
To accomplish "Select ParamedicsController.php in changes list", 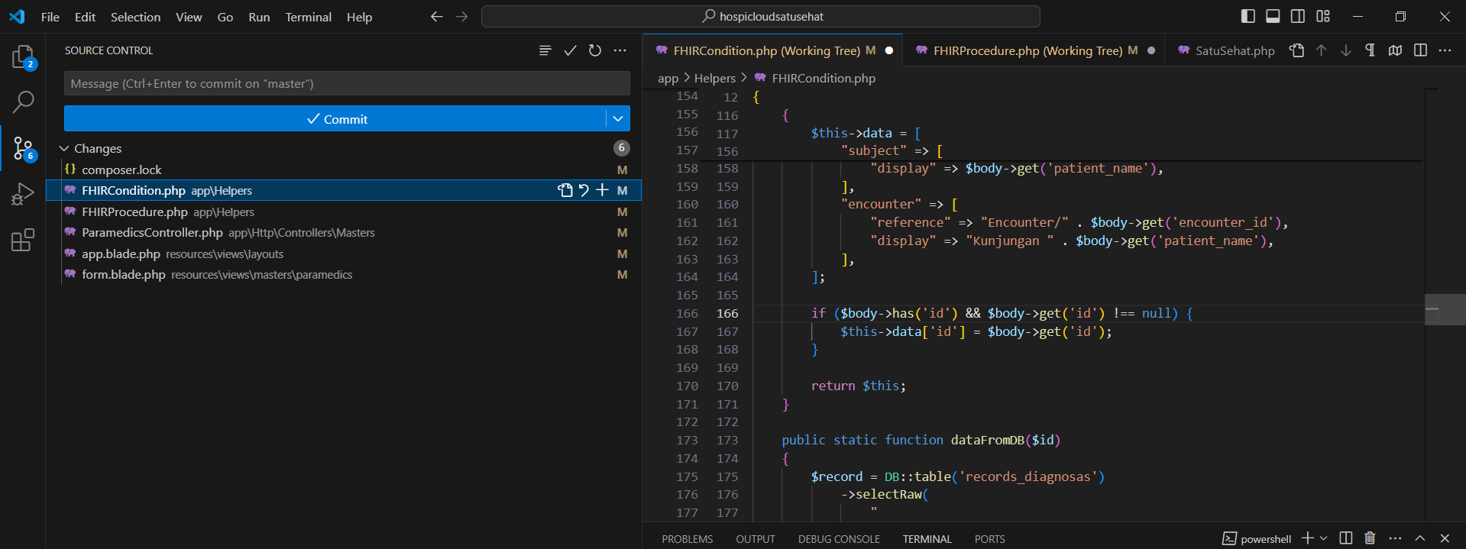I will (152, 233).
